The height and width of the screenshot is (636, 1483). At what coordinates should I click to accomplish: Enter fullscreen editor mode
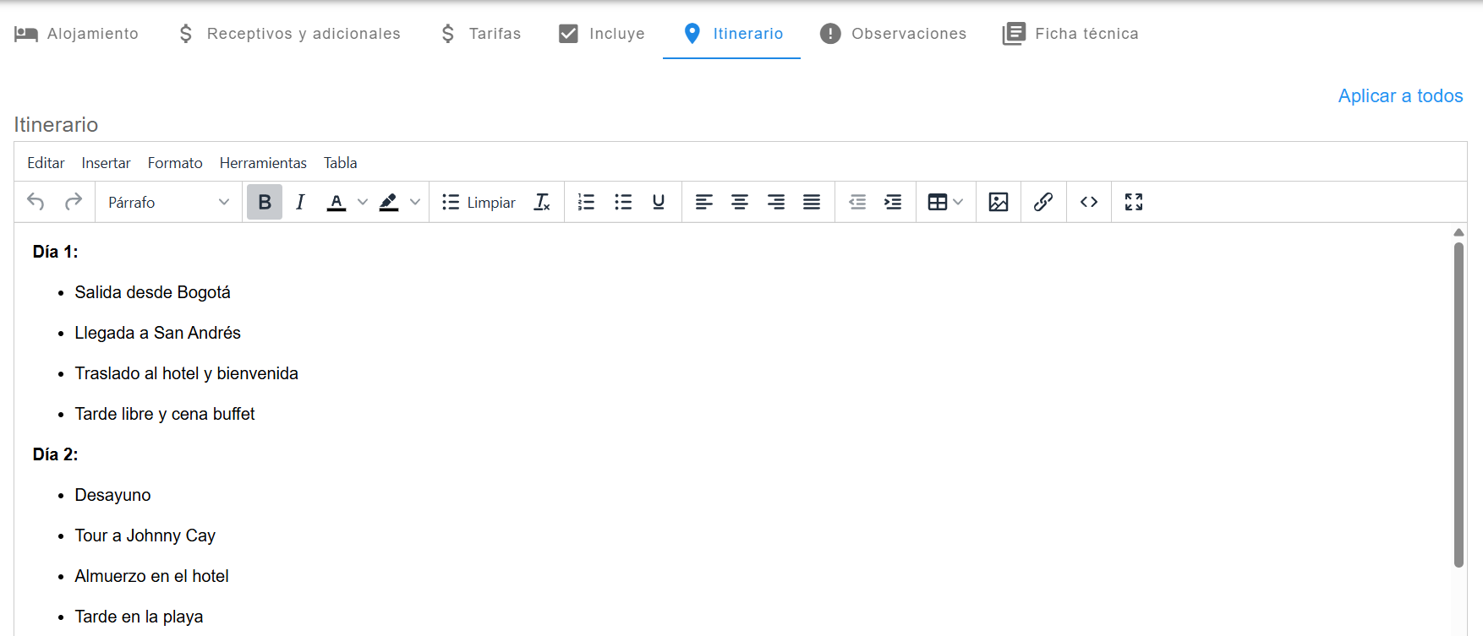point(1133,202)
